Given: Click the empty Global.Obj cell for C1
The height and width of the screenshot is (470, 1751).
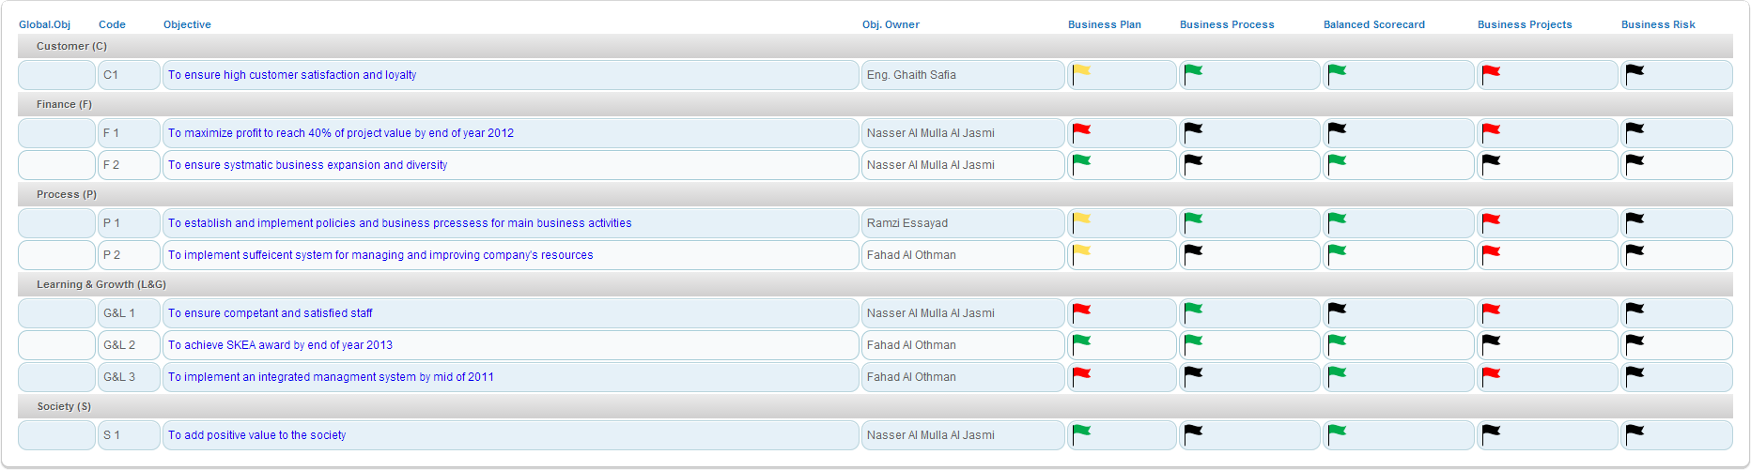Looking at the screenshot, I should pyautogui.click(x=56, y=75).
